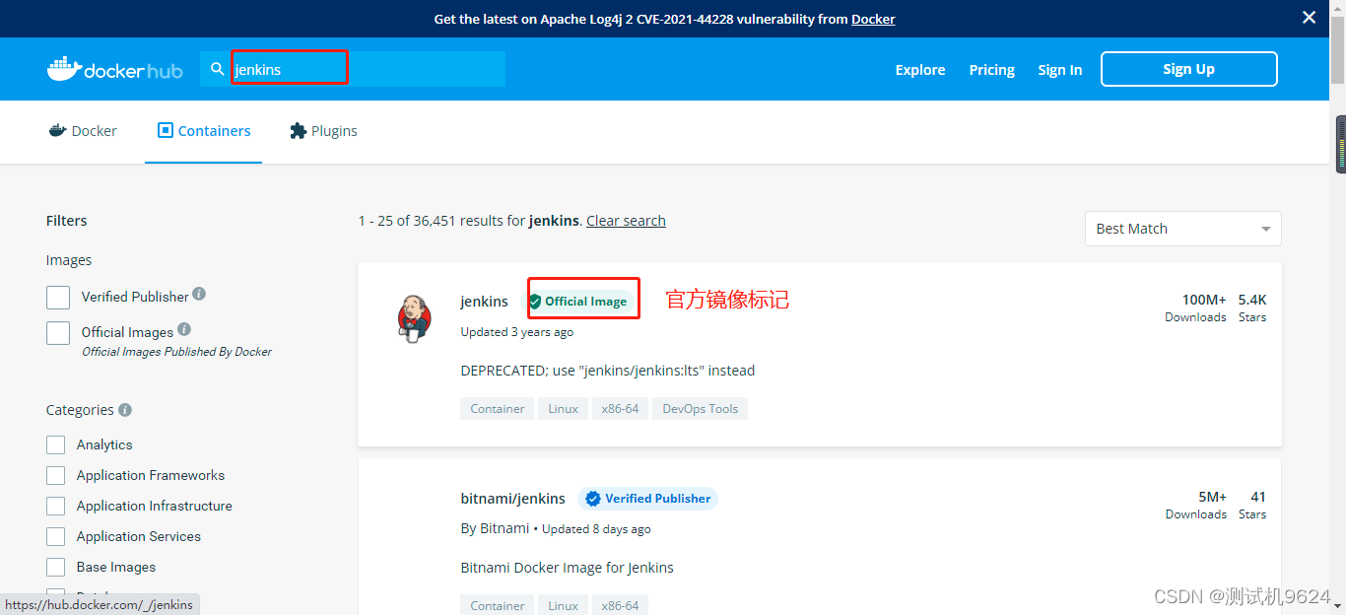Click the Sign Up button
1346x615 pixels.
[1189, 69]
